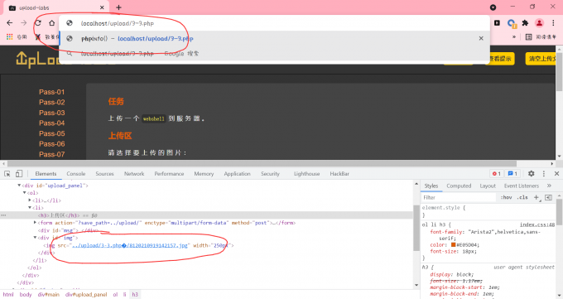Switch to the Layout pane tab
This screenshot has width=563, height=299.
point(488,186)
